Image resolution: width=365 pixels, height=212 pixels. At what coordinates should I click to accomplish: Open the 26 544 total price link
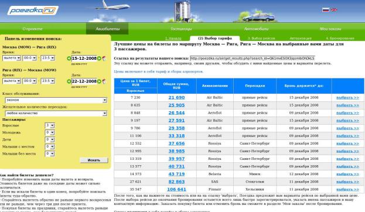point(176,113)
